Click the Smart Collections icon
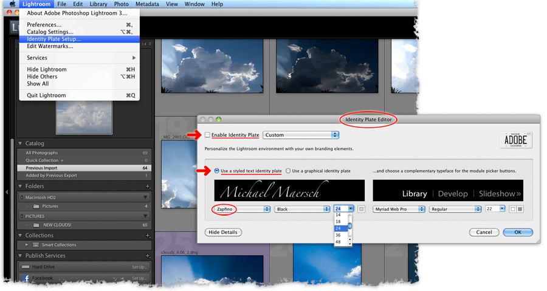This screenshot has height=291, width=547. click(x=36, y=245)
